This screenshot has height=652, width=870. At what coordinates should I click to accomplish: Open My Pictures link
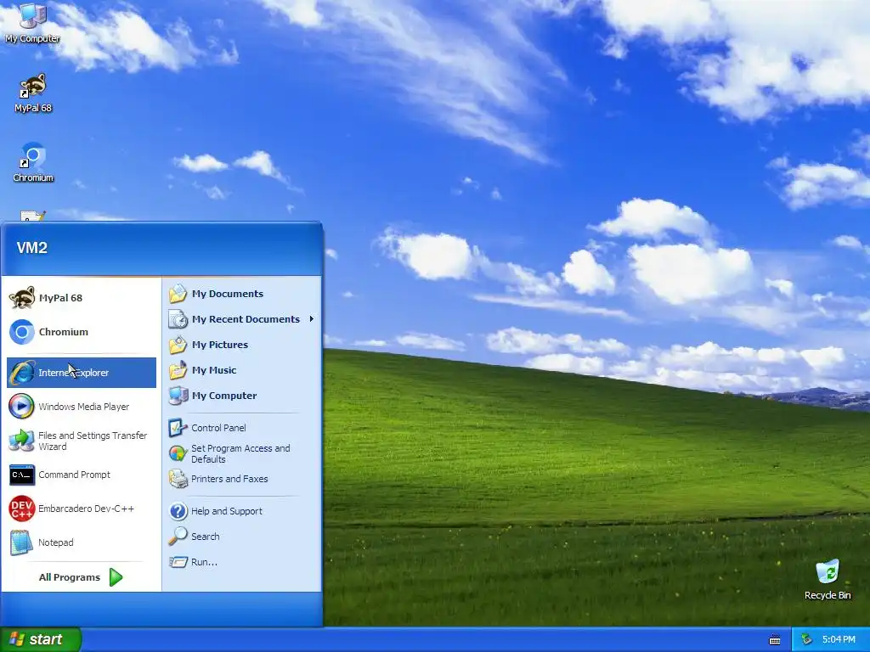pos(220,345)
